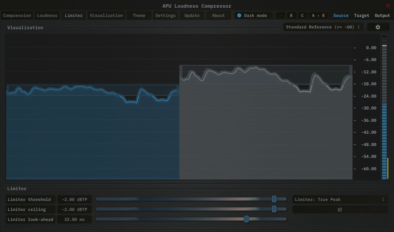Screen dimensions: 394x232
Task: Select preset slot B
Action: pos(291,15)
